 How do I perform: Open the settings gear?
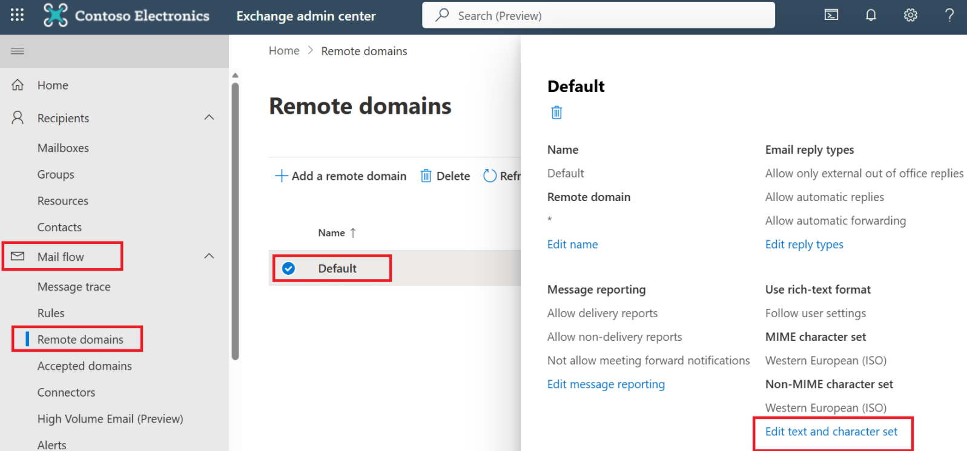tap(910, 15)
